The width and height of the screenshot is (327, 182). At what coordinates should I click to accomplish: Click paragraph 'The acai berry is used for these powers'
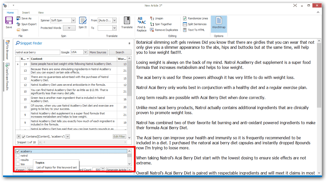click(x=215, y=77)
